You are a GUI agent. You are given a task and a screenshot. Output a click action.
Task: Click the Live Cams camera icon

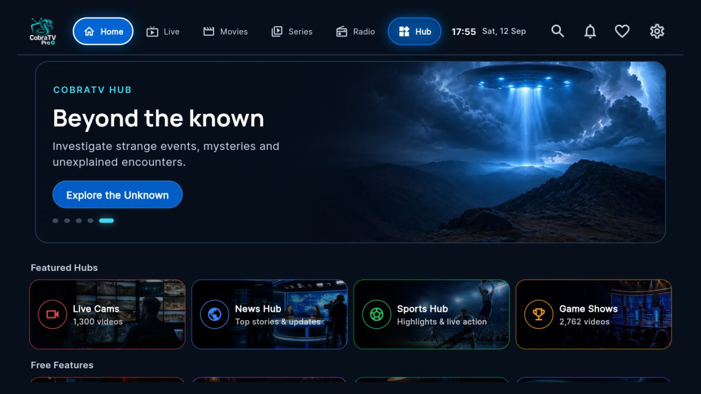(53, 314)
